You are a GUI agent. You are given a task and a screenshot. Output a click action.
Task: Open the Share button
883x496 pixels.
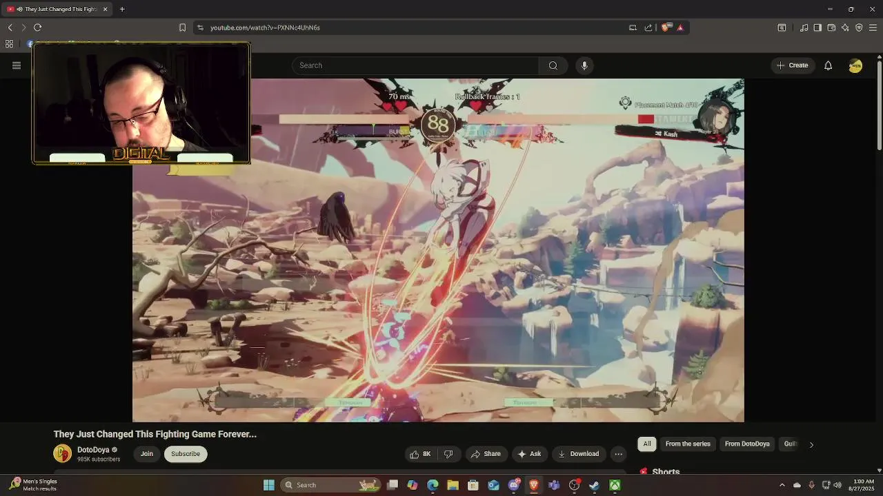486,453
